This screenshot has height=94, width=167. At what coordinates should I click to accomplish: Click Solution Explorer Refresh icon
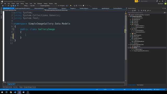coord(141,10)
